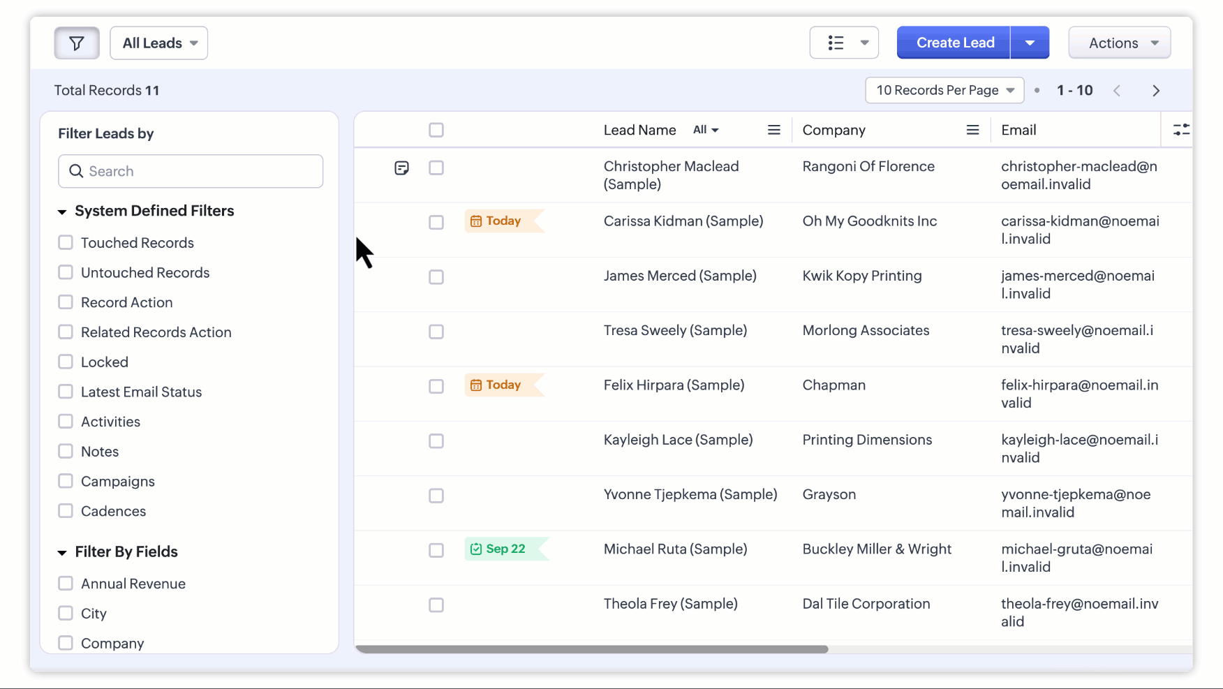The width and height of the screenshot is (1223, 689).
Task: Open the All Leads view dropdown
Action: tap(159, 43)
